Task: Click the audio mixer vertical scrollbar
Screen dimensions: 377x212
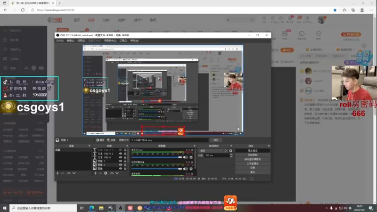Action: (x=195, y=159)
